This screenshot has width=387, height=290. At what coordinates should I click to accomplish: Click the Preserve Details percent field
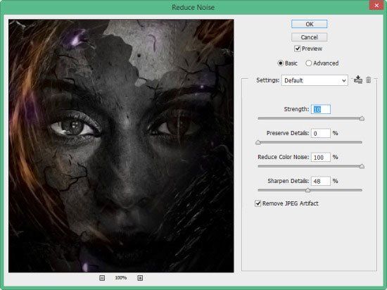[321, 133]
